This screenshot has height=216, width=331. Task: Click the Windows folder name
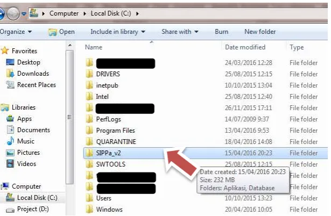[109, 210]
